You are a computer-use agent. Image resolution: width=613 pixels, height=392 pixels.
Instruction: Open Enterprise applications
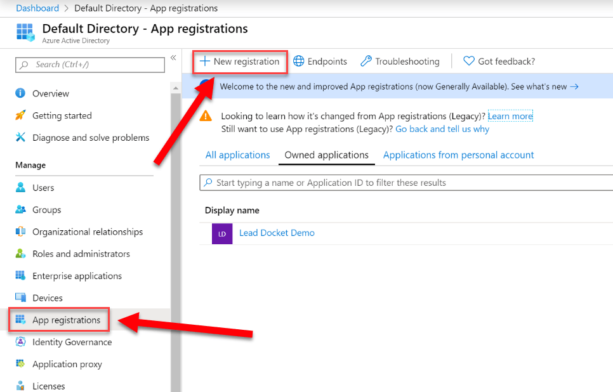point(77,275)
